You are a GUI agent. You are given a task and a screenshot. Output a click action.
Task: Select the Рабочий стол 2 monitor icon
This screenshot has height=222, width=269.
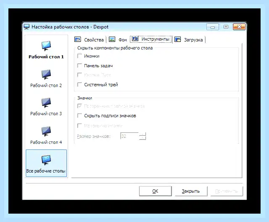[46, 75]
